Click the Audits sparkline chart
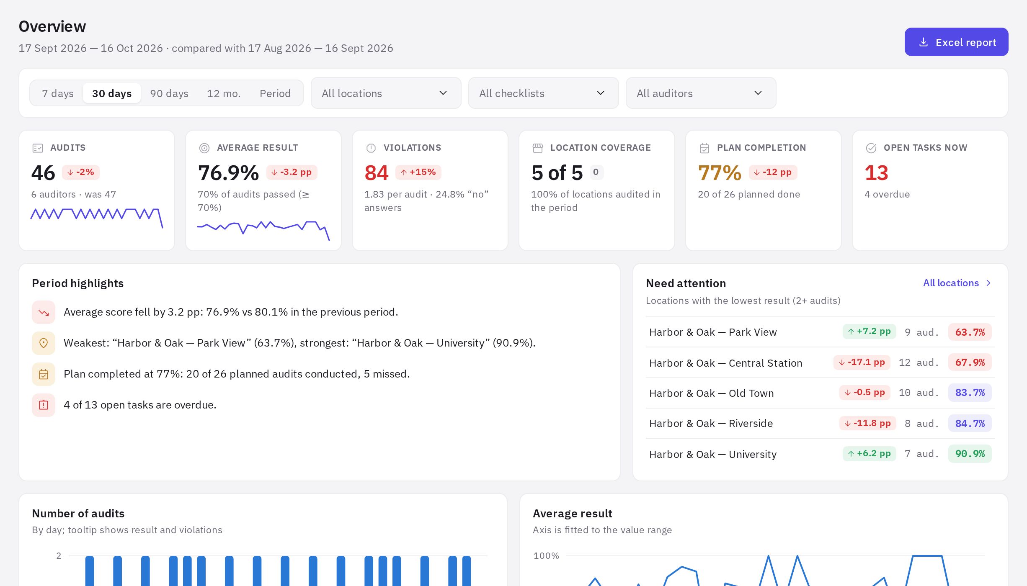 [97, 218]
